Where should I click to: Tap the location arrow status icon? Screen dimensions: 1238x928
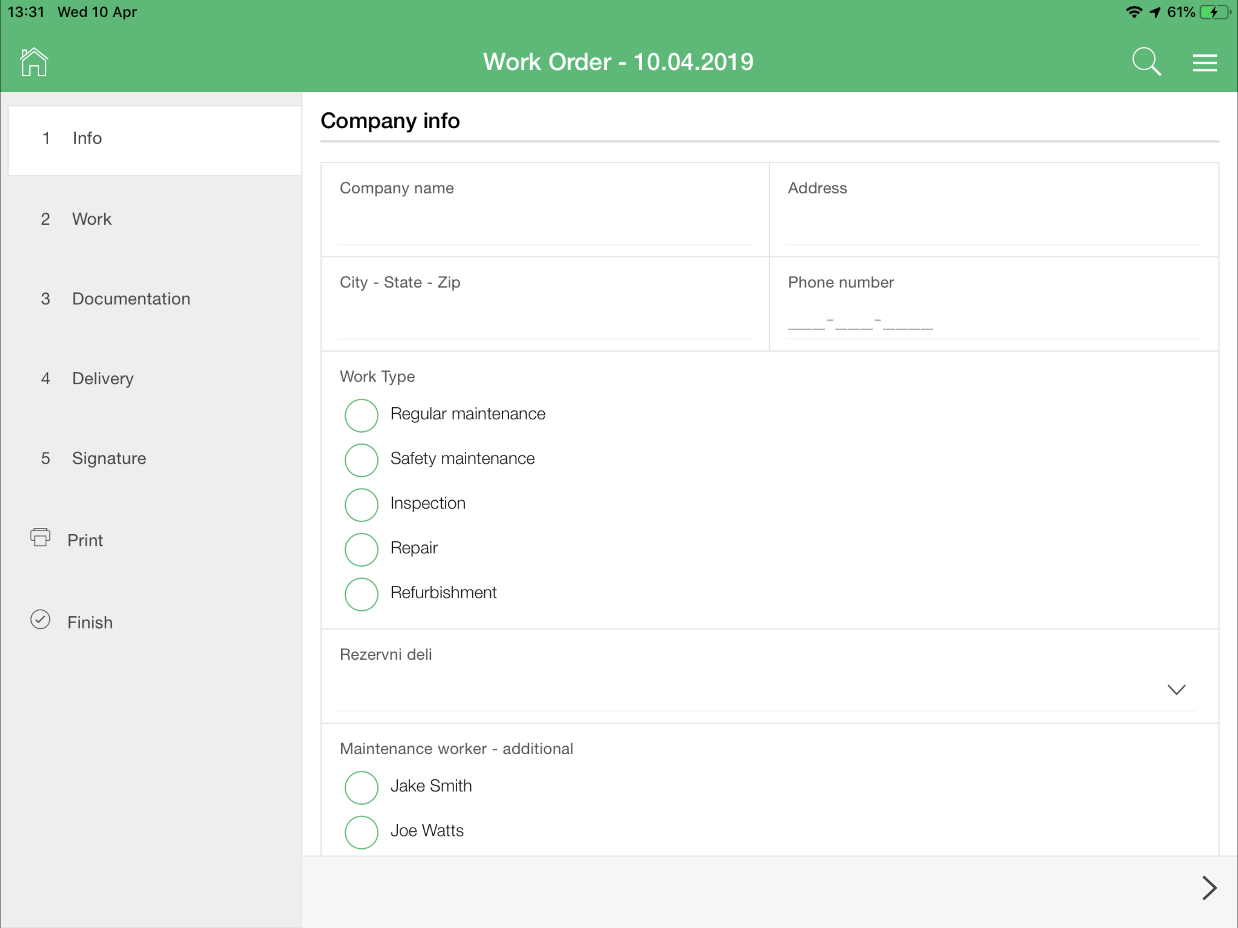(x=1155, y=12)
